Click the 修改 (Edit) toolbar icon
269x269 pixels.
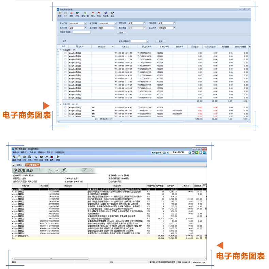point(60,14)
